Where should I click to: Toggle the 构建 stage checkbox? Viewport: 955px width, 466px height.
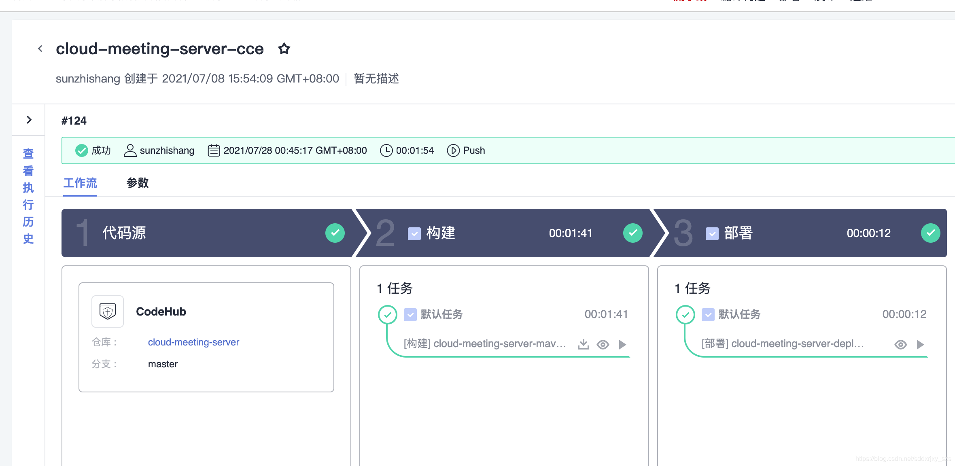[414, 233]
